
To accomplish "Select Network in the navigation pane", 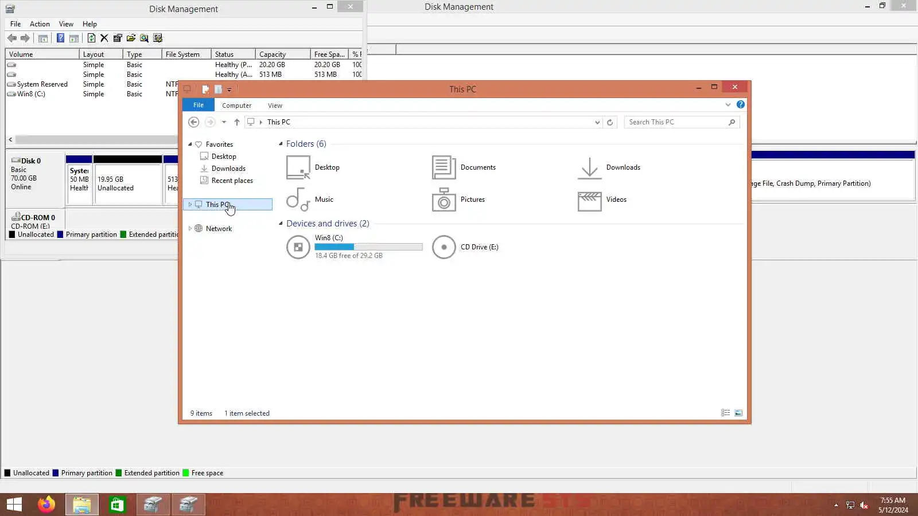I will click(219, 229).
